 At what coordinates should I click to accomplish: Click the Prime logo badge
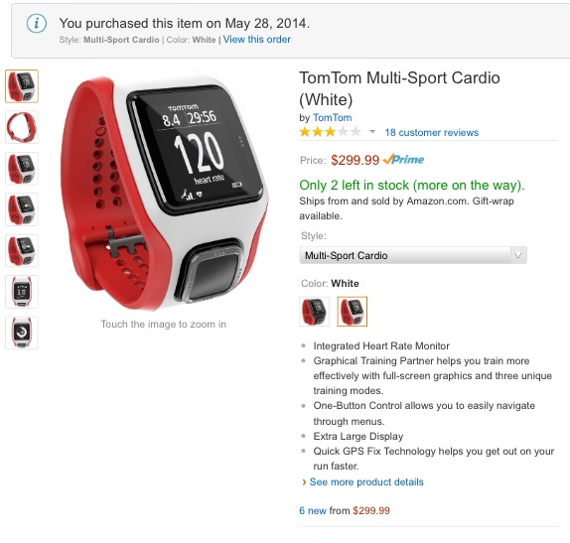click(x=403, y=159)
